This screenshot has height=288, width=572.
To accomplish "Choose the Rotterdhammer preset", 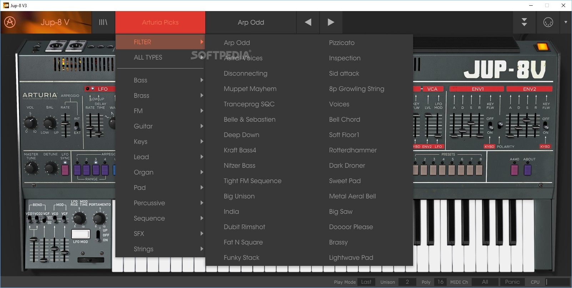I will pos(353,150).
